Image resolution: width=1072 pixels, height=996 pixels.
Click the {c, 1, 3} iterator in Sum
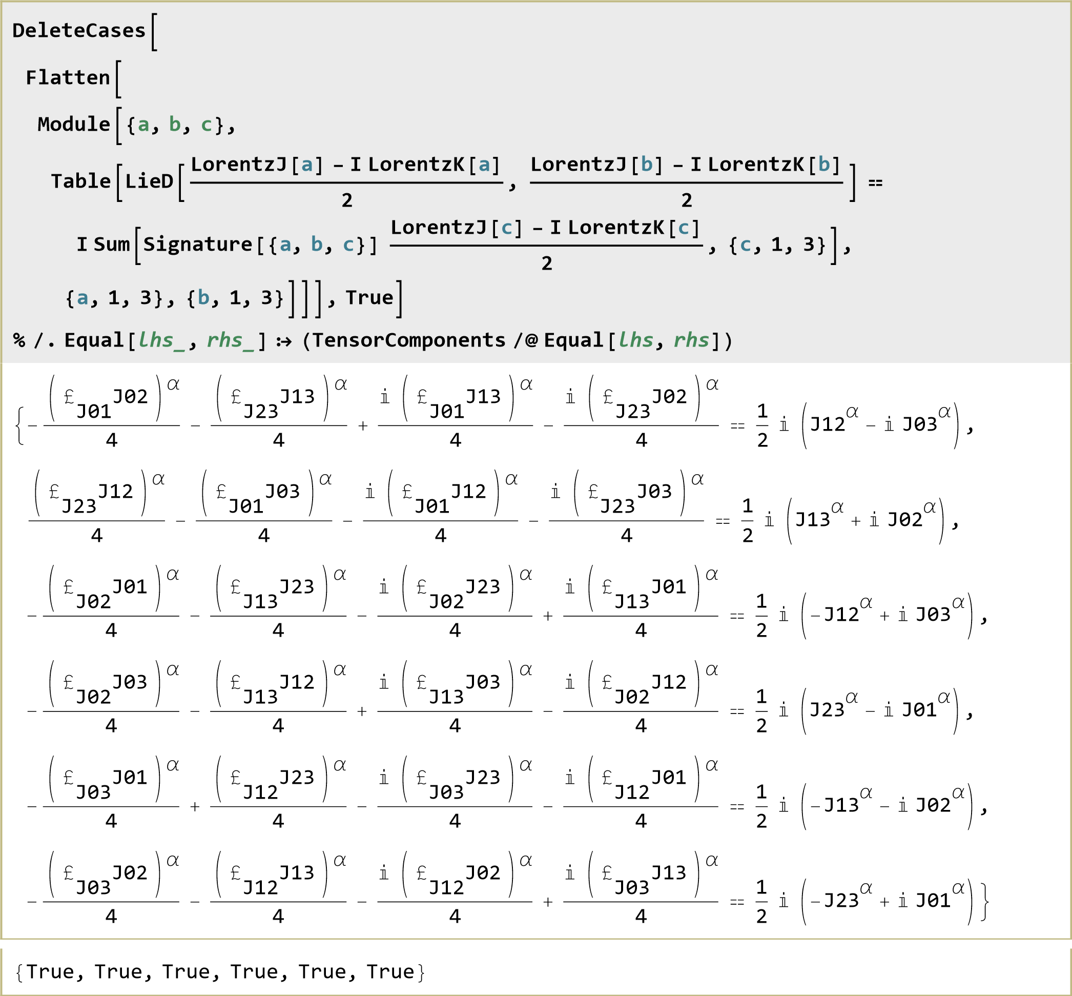(x=777, y=245)
